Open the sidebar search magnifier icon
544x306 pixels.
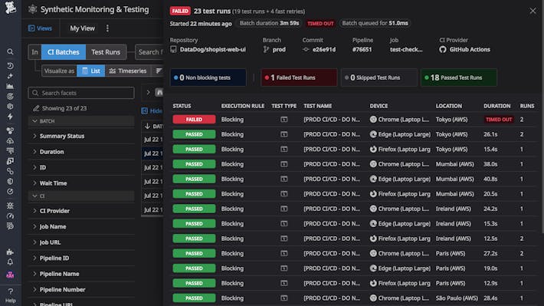pos(10,51)
